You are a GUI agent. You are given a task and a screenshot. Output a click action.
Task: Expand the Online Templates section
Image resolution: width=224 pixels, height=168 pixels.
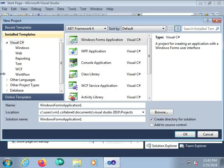[x=33, y=97]
